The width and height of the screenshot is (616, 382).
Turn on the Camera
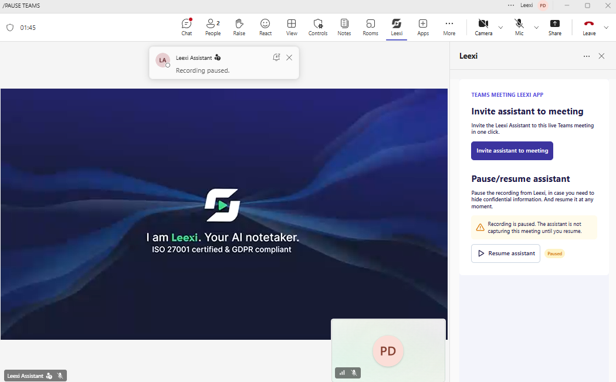tap(483, 28)
